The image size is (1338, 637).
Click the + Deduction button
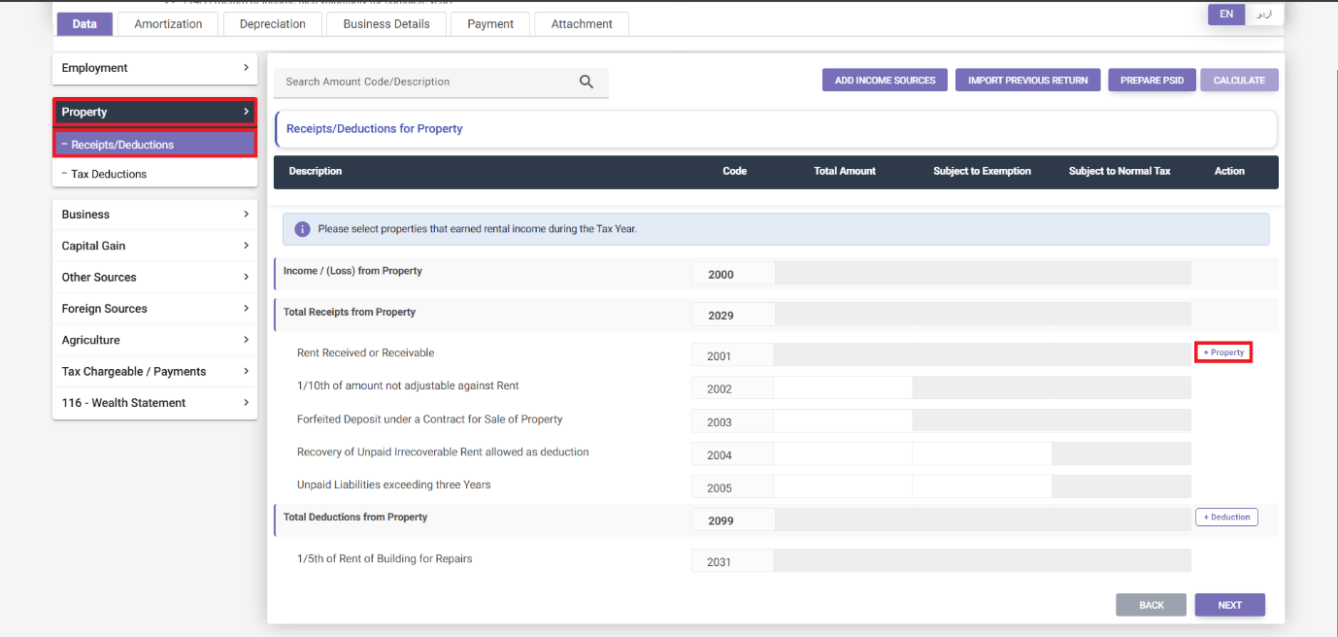(x=1226, y=517)
